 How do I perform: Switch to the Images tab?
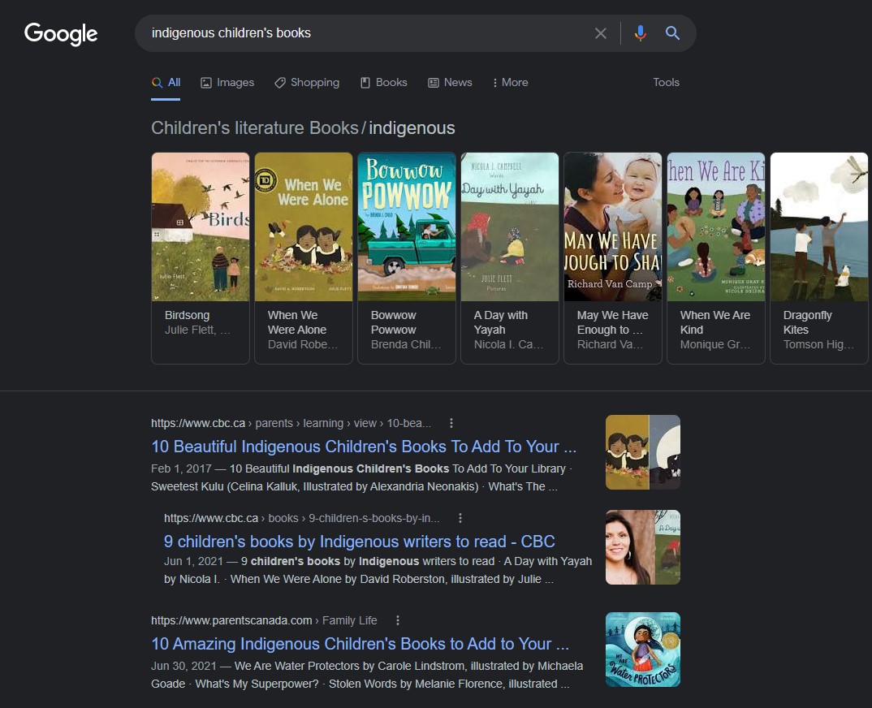tap(227, 82)
